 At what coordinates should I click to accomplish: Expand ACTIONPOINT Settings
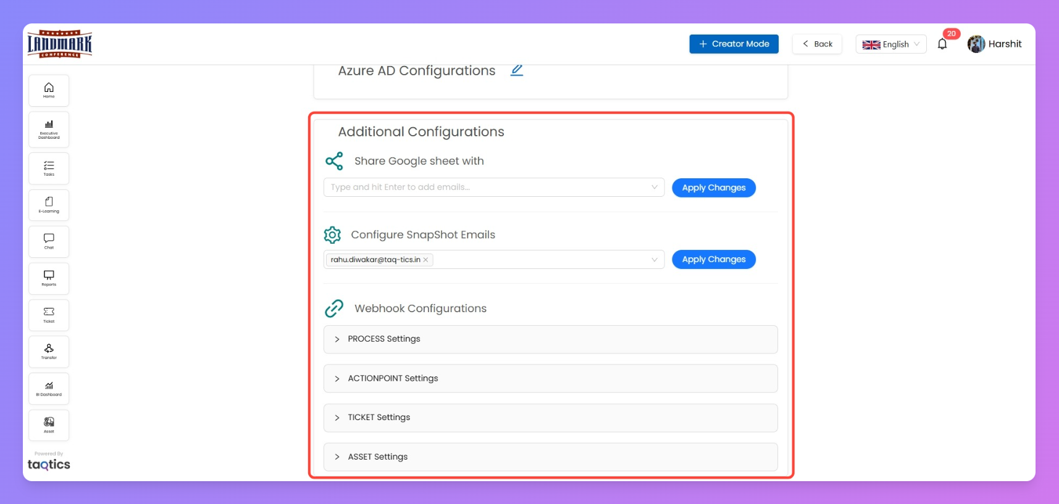click(550, 378)
